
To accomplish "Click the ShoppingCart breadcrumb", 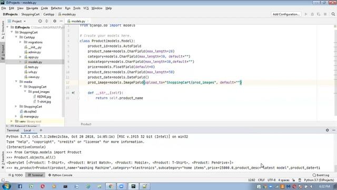I will pyautogui.click(x=31, y=14).
